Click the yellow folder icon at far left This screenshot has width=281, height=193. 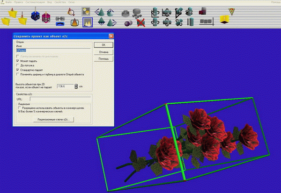click(x=7, y=21)
